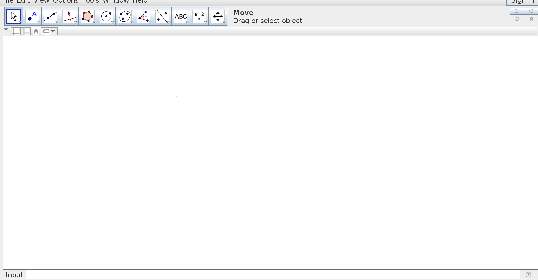This screenshot has width=538, height=280.
Task: Open the Slider tool's dropdown triangle
Action: [205, 22]
